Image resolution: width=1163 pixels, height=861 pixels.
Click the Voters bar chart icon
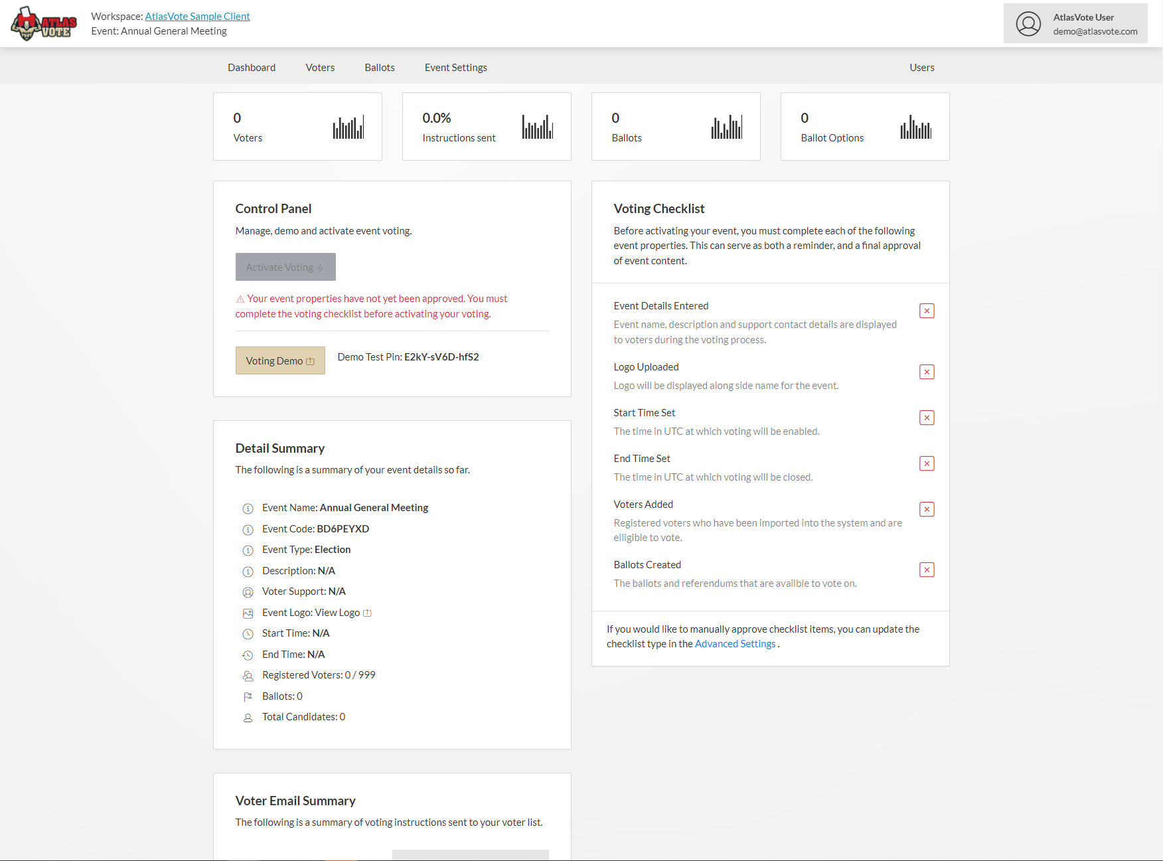(348, 127)
